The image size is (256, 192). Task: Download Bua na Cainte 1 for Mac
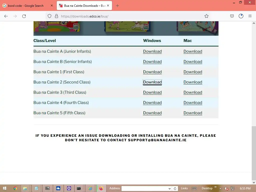pos(193,72)
